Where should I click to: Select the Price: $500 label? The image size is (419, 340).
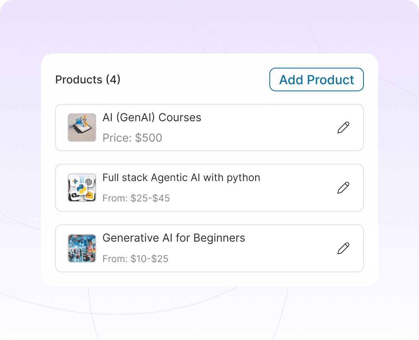[133, 138]
